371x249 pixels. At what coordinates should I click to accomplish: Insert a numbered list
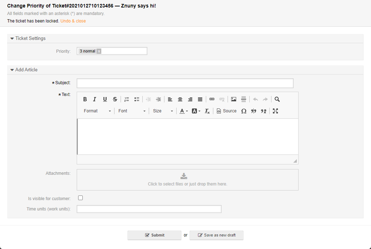pyautogui.click(x=127, y=99)
